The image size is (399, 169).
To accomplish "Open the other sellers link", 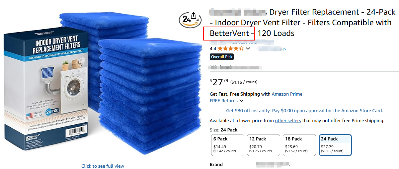I will (288, 121).
